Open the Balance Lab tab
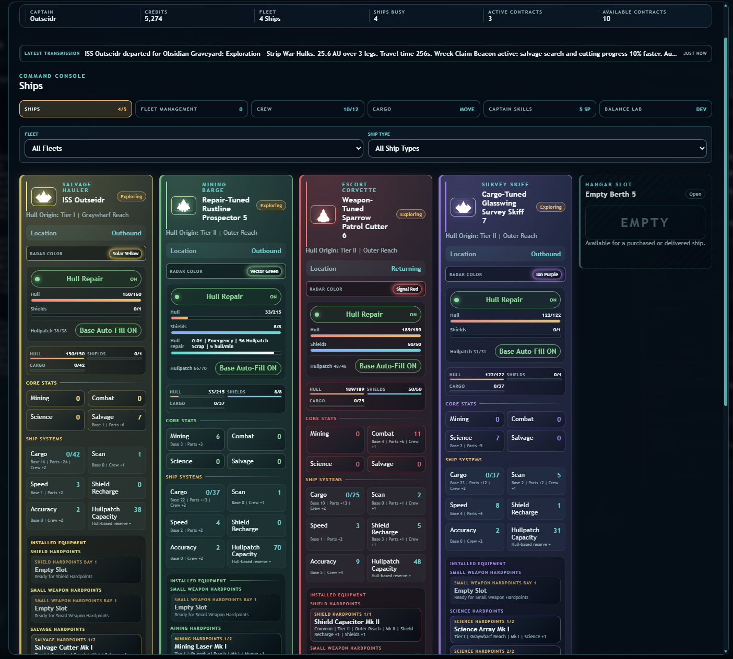This screenshot has height=659, width=733. pyautogui.click(x=656, y=109)
